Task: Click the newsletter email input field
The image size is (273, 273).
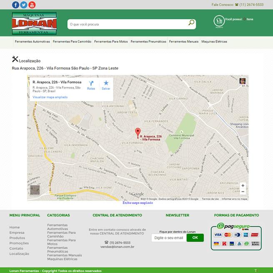Action: [x=169, y=238]
